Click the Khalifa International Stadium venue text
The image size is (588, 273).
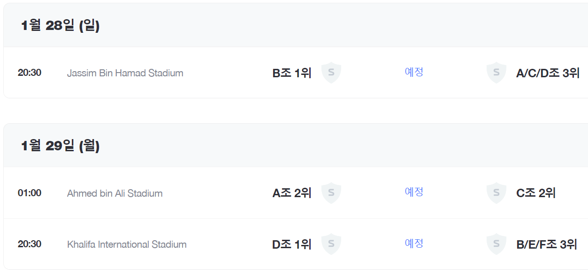[127, 244]
